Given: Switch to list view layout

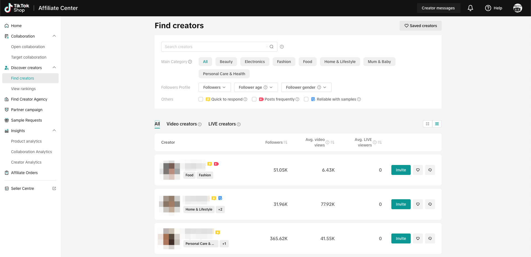Looking at the screenshot, I should click(437, 124).
